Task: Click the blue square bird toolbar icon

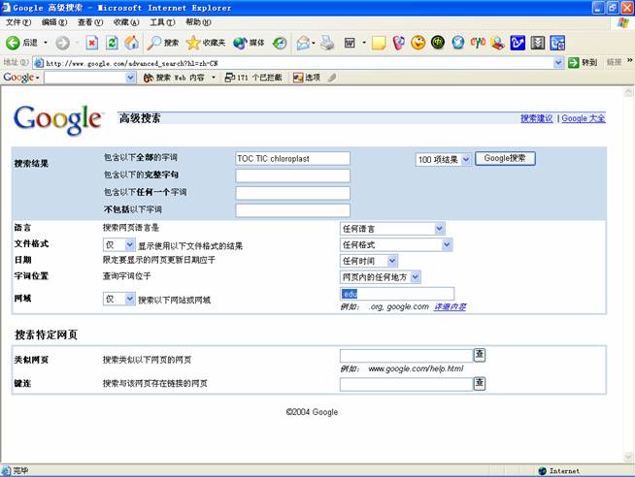Action: coord(518,43)
